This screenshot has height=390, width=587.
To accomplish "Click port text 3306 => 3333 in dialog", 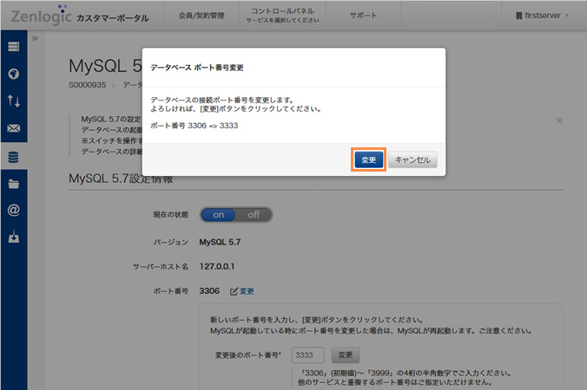I will [195, 126].
